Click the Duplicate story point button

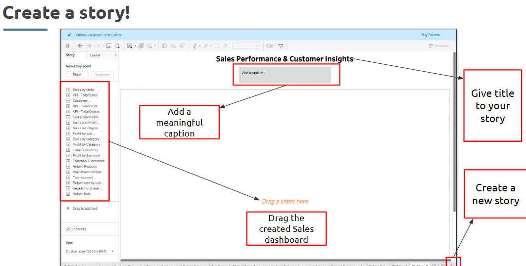102,75
